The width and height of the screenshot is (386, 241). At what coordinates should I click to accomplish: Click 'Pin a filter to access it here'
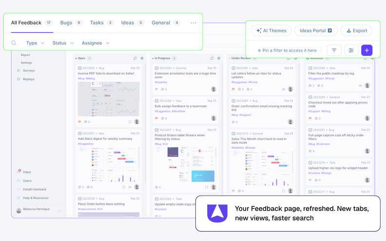coord(287,51)
